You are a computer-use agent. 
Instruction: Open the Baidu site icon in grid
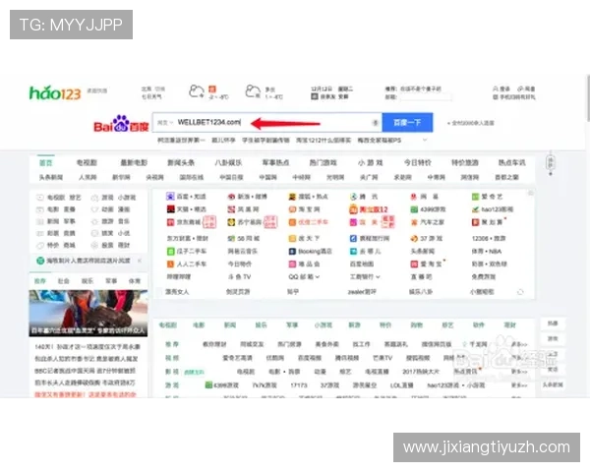(170, 197)
